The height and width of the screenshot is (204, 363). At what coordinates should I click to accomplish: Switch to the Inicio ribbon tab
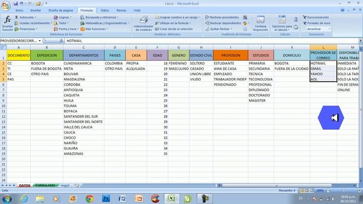(x=19, y=10)
